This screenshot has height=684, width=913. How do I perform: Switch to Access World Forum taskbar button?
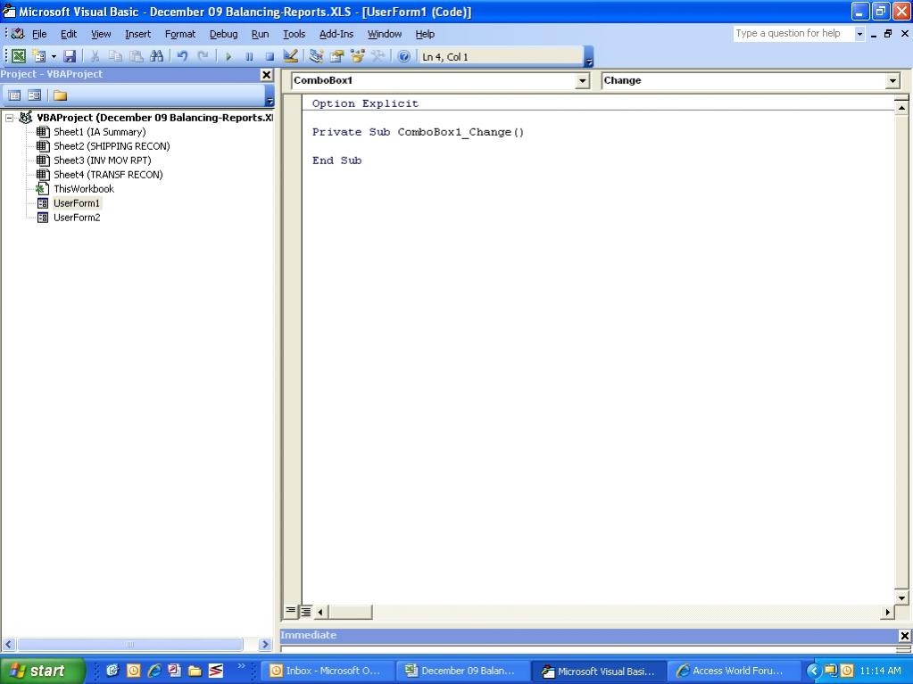[733, 671]
